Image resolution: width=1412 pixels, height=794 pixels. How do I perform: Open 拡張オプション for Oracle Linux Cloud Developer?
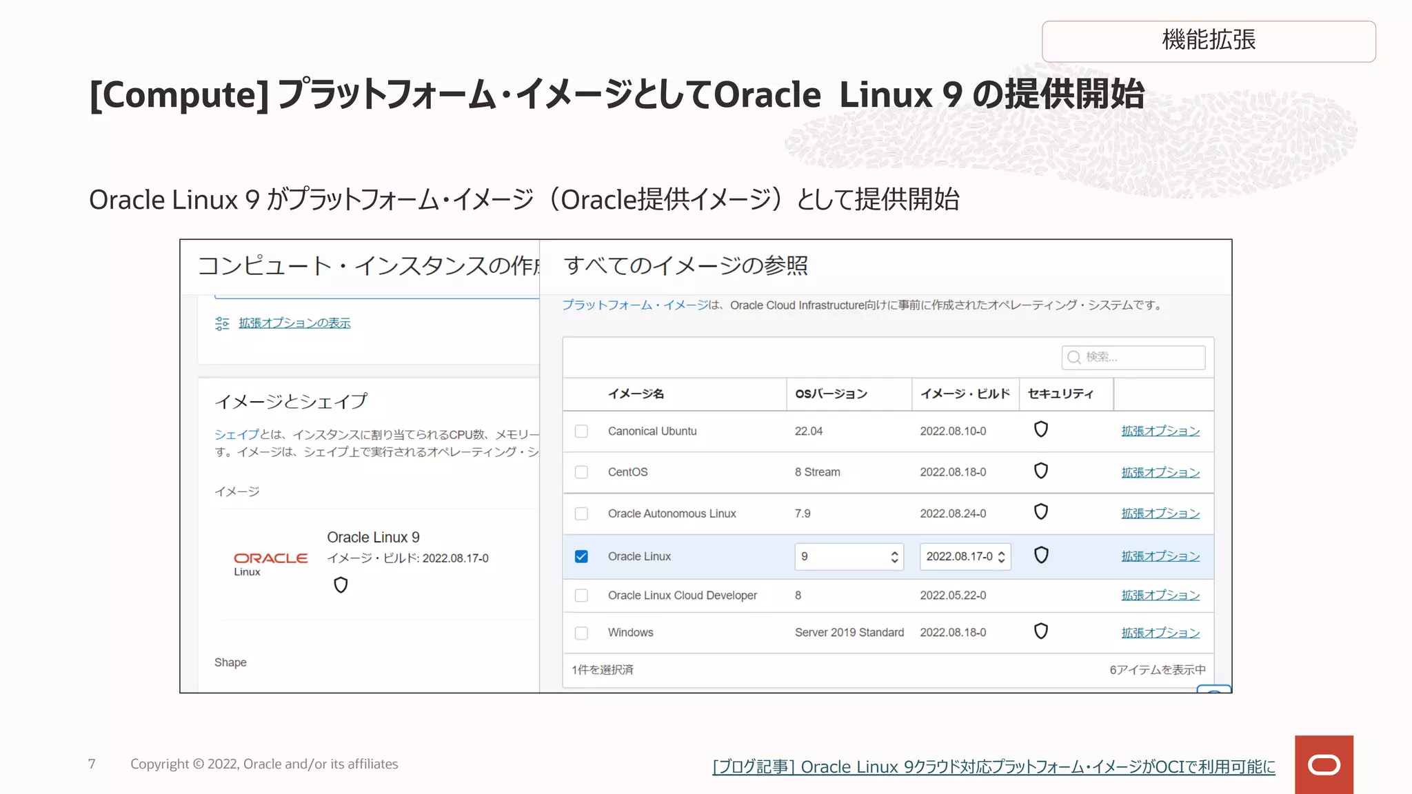coord(1160,595)
